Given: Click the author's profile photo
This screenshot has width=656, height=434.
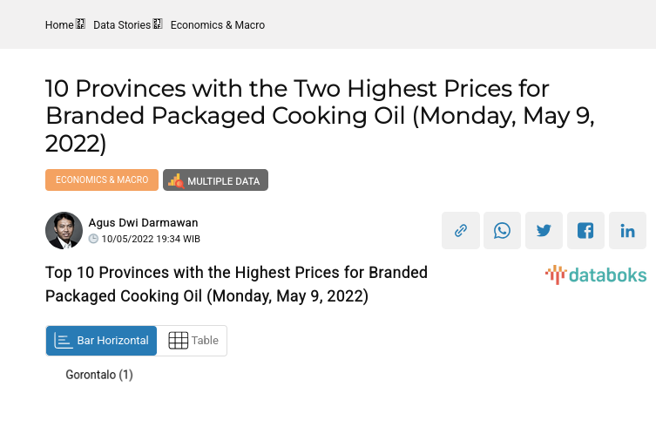Looking at the screenshot, I should (64, 231).
